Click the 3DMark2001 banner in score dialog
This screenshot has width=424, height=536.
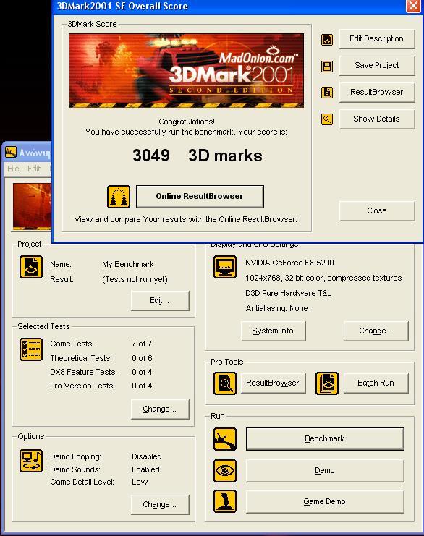point(186,70)
